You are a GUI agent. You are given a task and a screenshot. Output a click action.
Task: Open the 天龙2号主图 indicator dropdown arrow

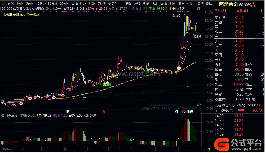47,9
